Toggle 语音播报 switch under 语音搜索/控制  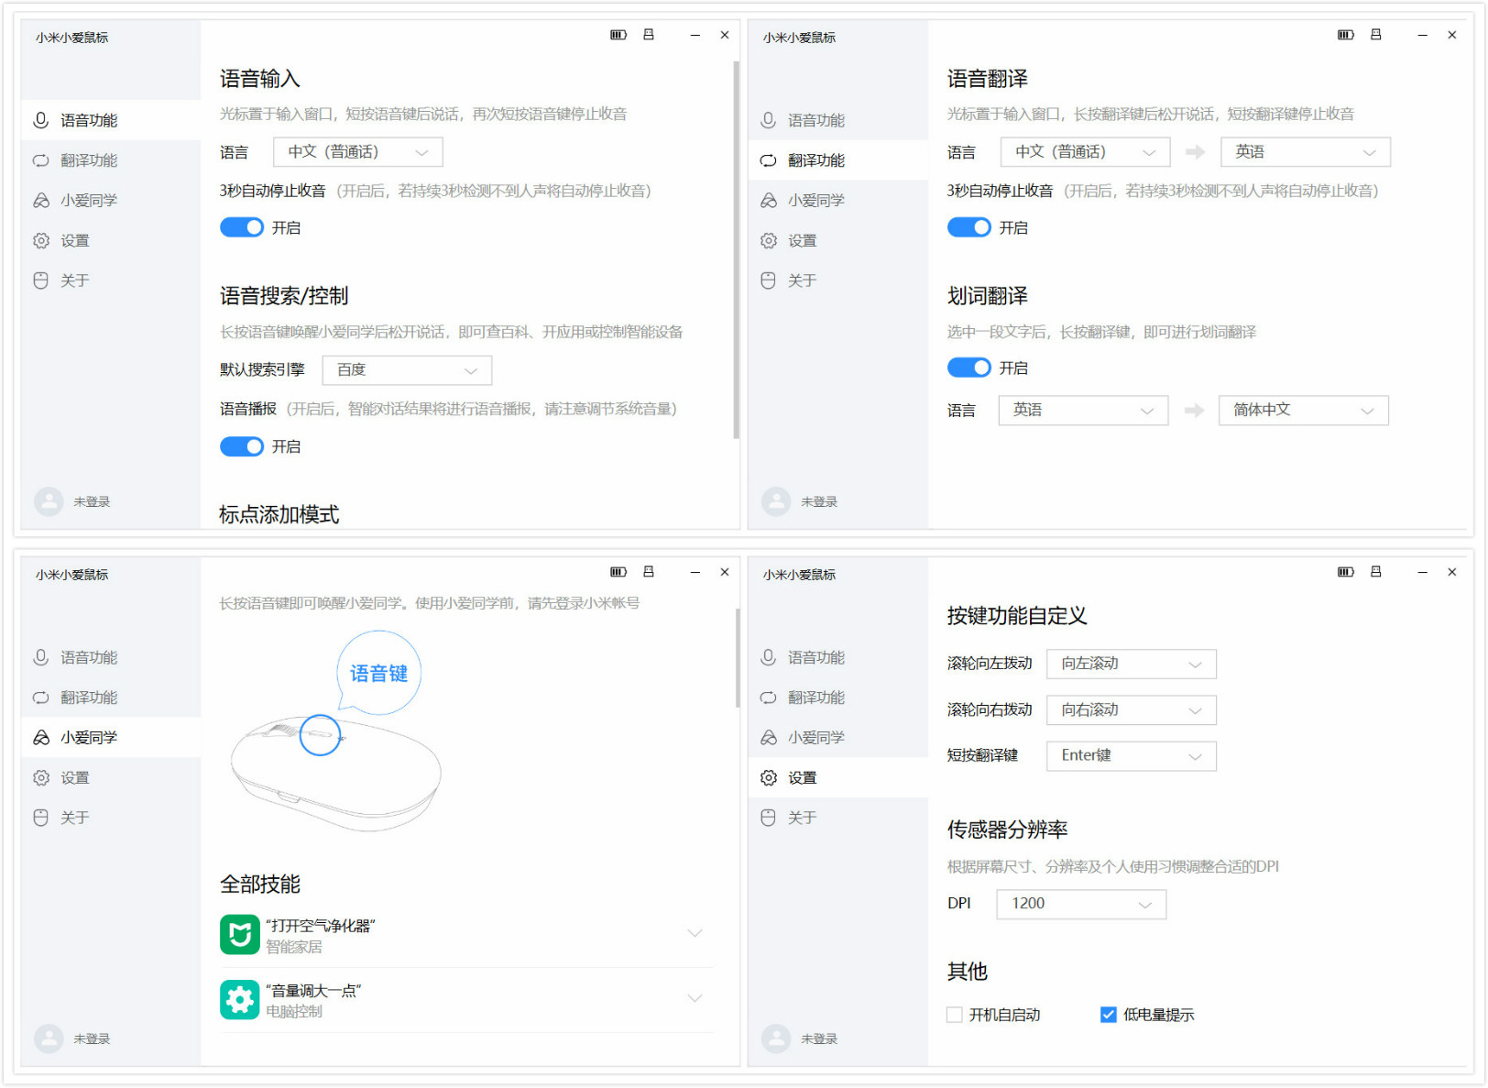[x=242, y=446]
